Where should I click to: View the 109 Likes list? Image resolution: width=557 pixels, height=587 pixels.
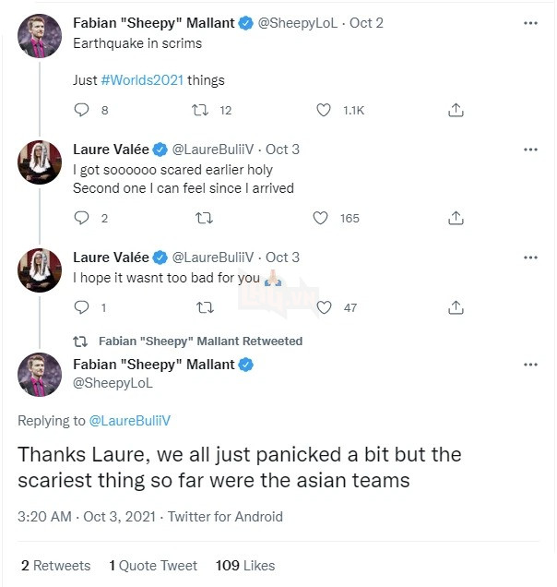click(245, 565)
